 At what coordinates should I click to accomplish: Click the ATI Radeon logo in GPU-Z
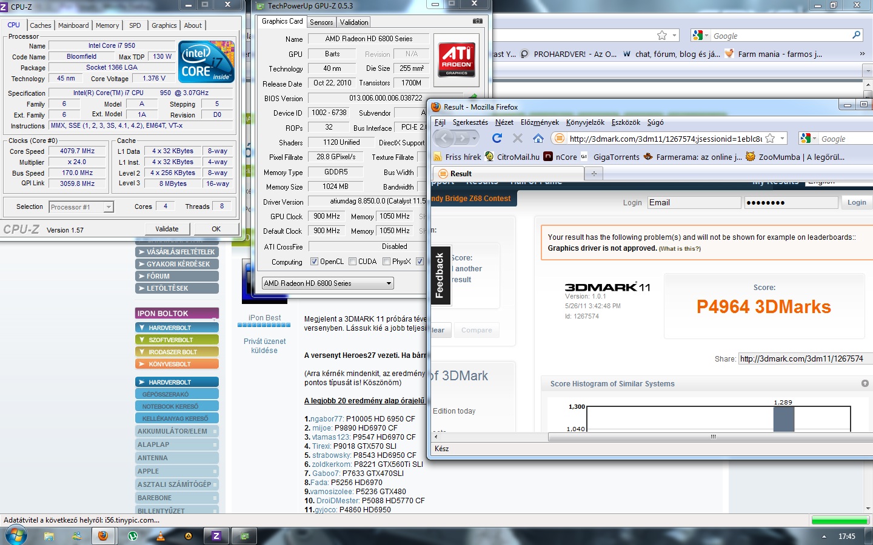[x=457, y=59]
